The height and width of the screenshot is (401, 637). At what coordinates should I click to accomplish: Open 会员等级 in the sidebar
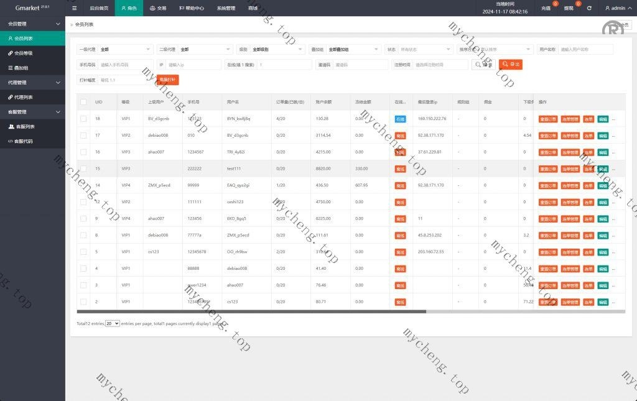tap(24, 53)
